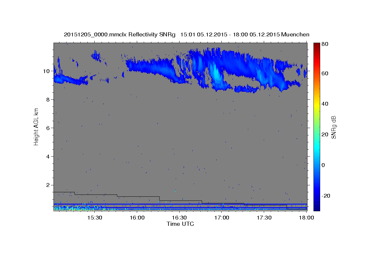This screenshot has height=253, width=380.
Task: Click the colorbar value 20 (positive)
Action: [x=325, y=134]
